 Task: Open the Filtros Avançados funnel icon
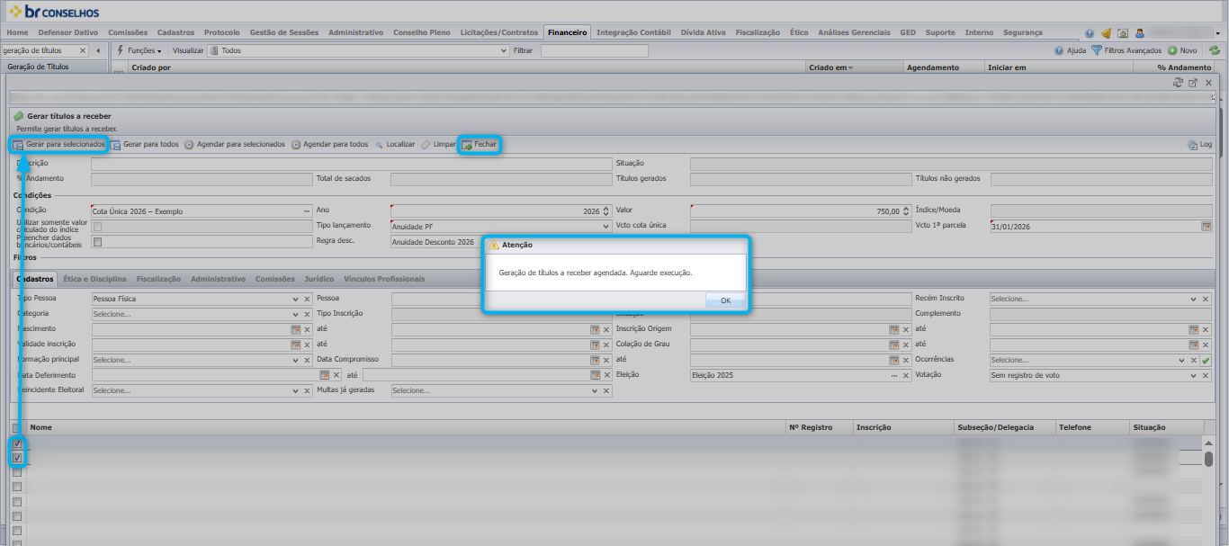coord(1097,50)
